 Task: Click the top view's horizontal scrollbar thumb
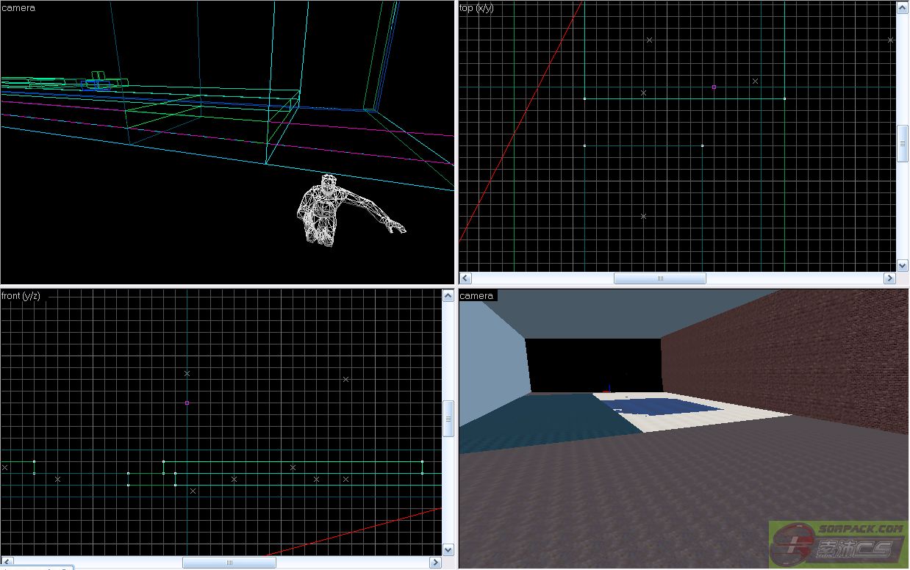click(x=659, y=278)
